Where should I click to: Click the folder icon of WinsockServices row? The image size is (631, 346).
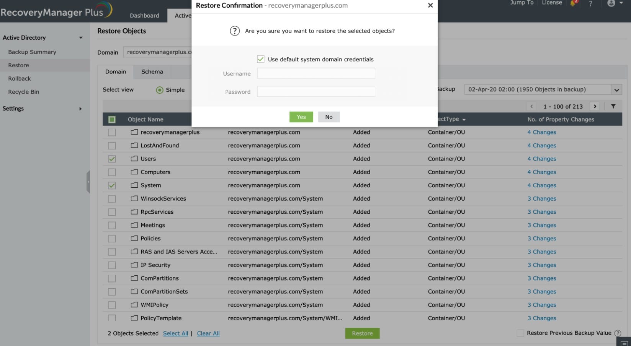click(x=134, y=198)
